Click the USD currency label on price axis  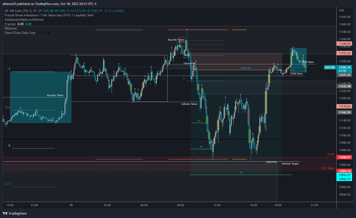tap(342, 10)
